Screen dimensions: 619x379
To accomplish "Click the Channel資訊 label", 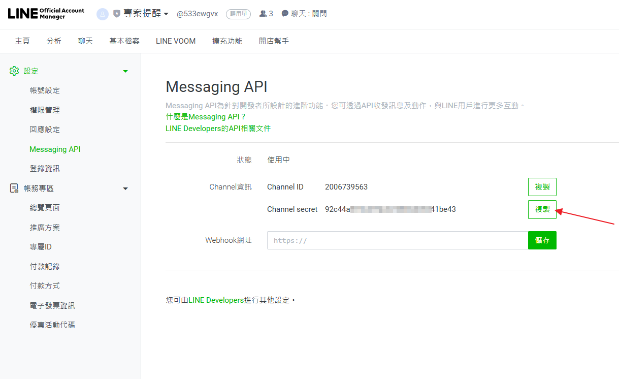I will pos(231,187).
